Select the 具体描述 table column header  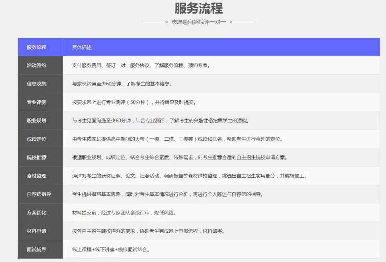(x=82, y=47)
